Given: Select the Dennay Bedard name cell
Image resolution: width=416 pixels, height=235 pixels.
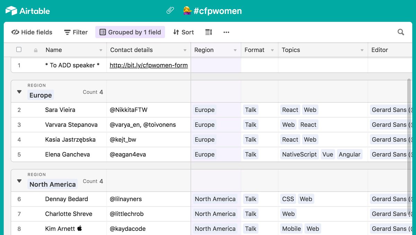Looking at the screenshot, I should tap(67, 199).
